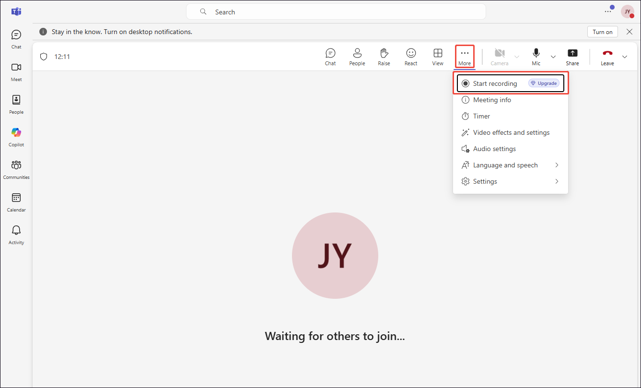Change the meeting View layout
Image resolution: width=641 pixels, height=388 pixels.
438,57
